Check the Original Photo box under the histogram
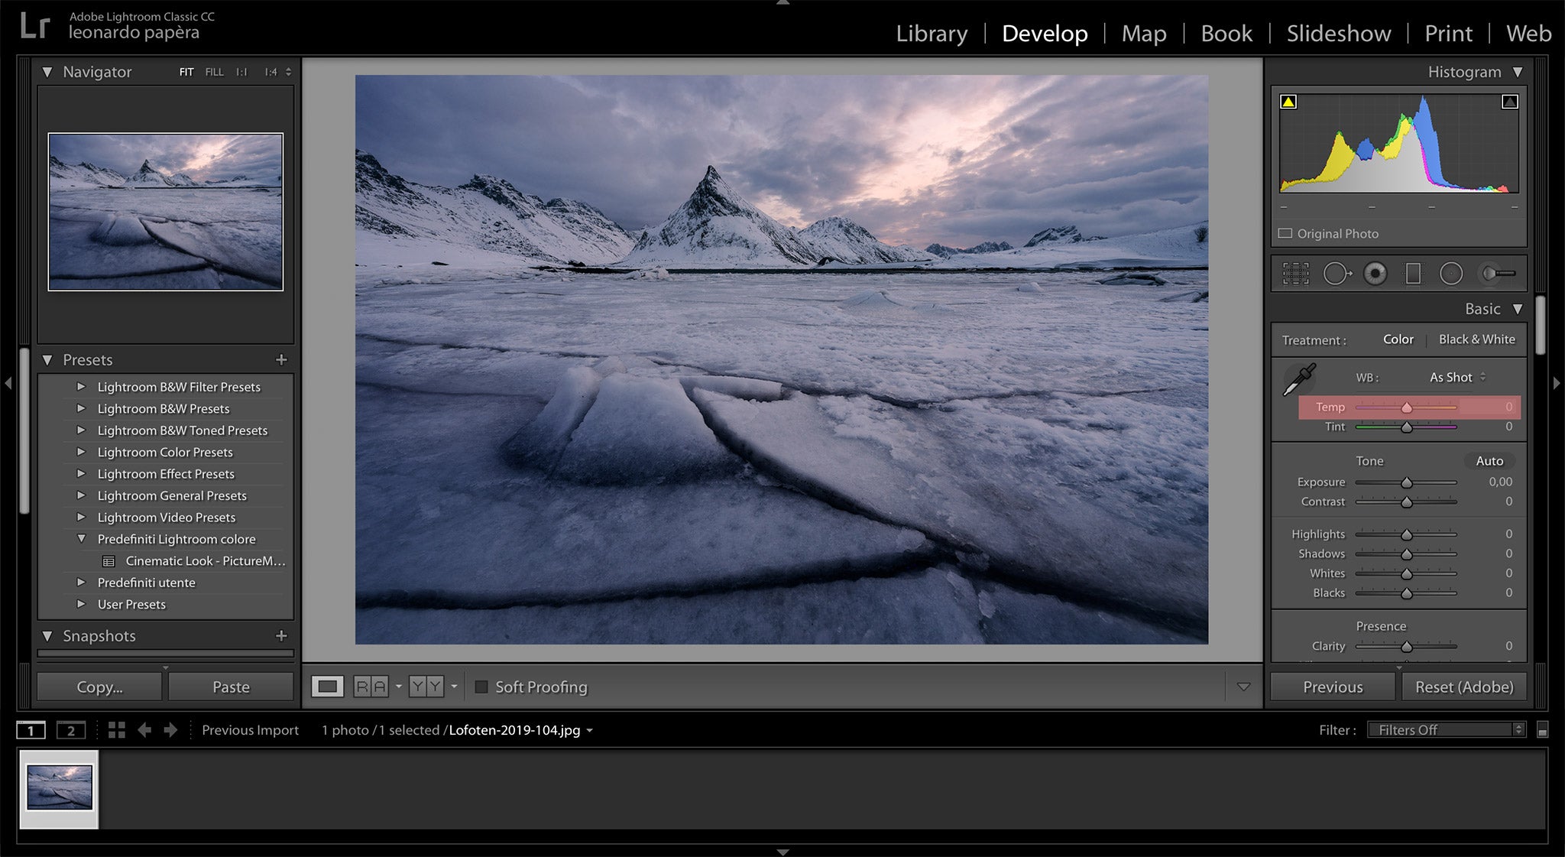1565x857 pixels. [1285, 233]
